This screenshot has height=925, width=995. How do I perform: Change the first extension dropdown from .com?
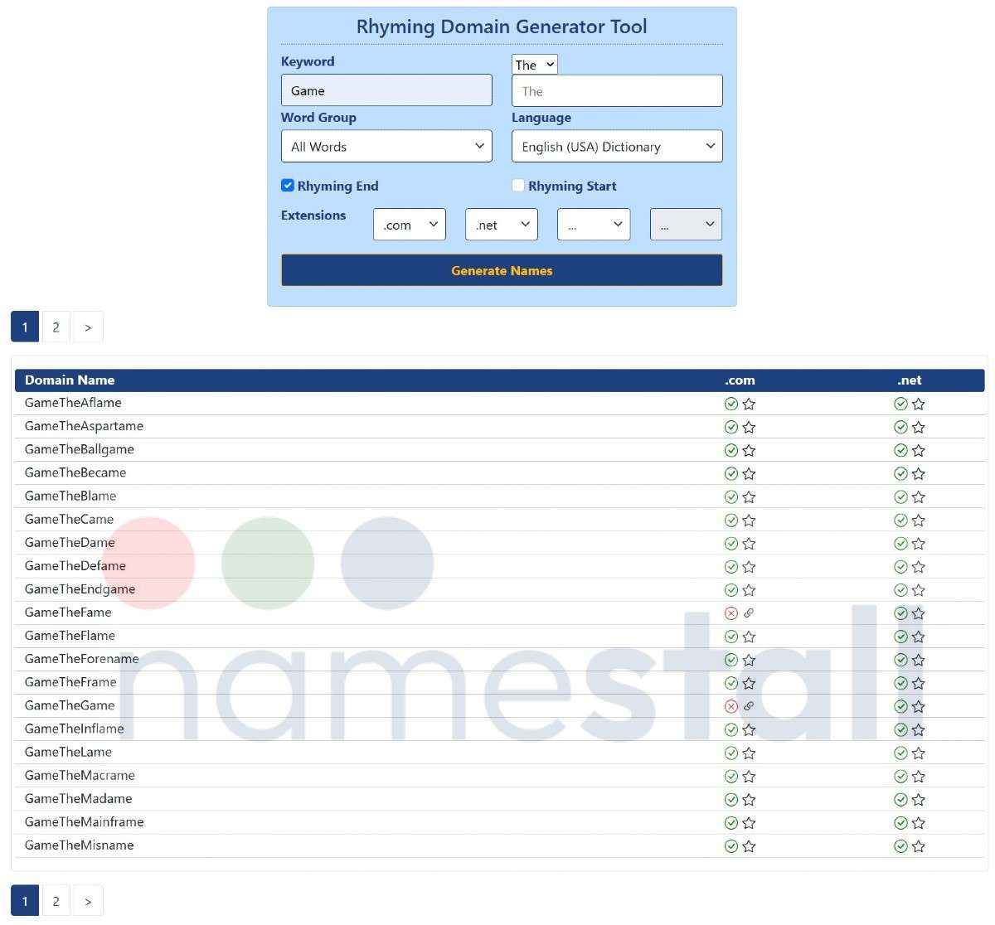[x=409, y=224]
